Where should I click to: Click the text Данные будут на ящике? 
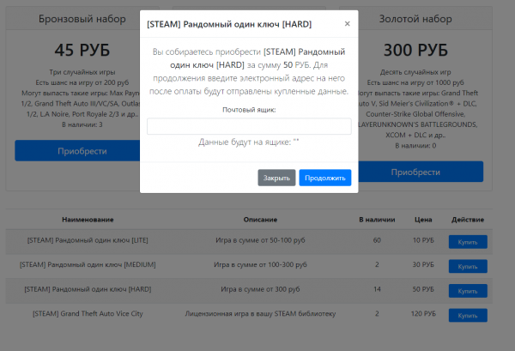245,142
